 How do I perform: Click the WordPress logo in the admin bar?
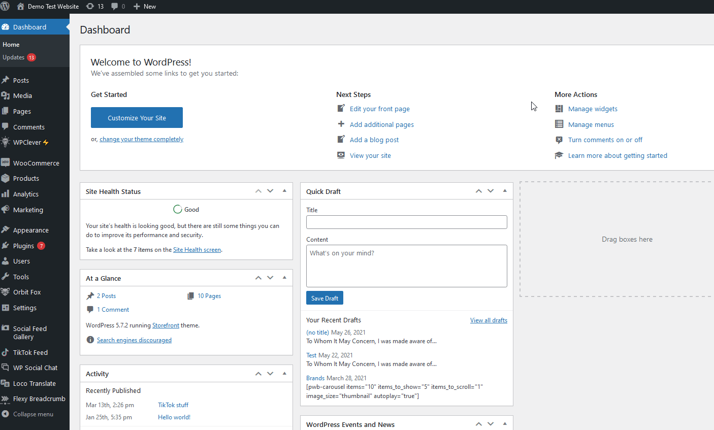coord(6,6)
